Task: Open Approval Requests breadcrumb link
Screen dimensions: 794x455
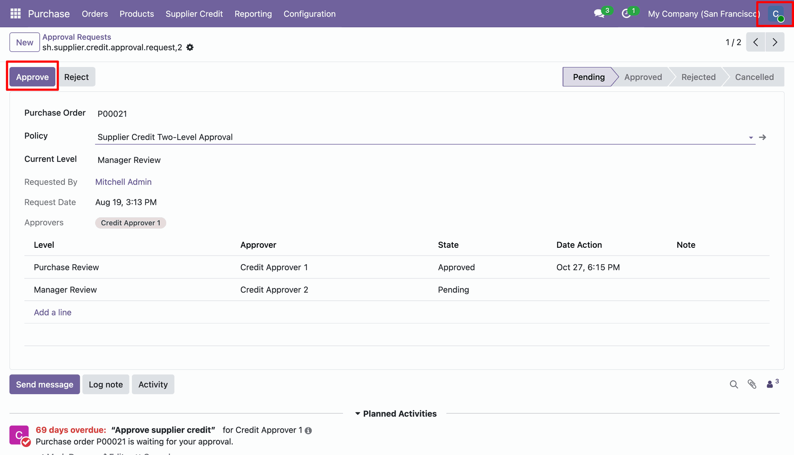Action: (x=77, y=37)
